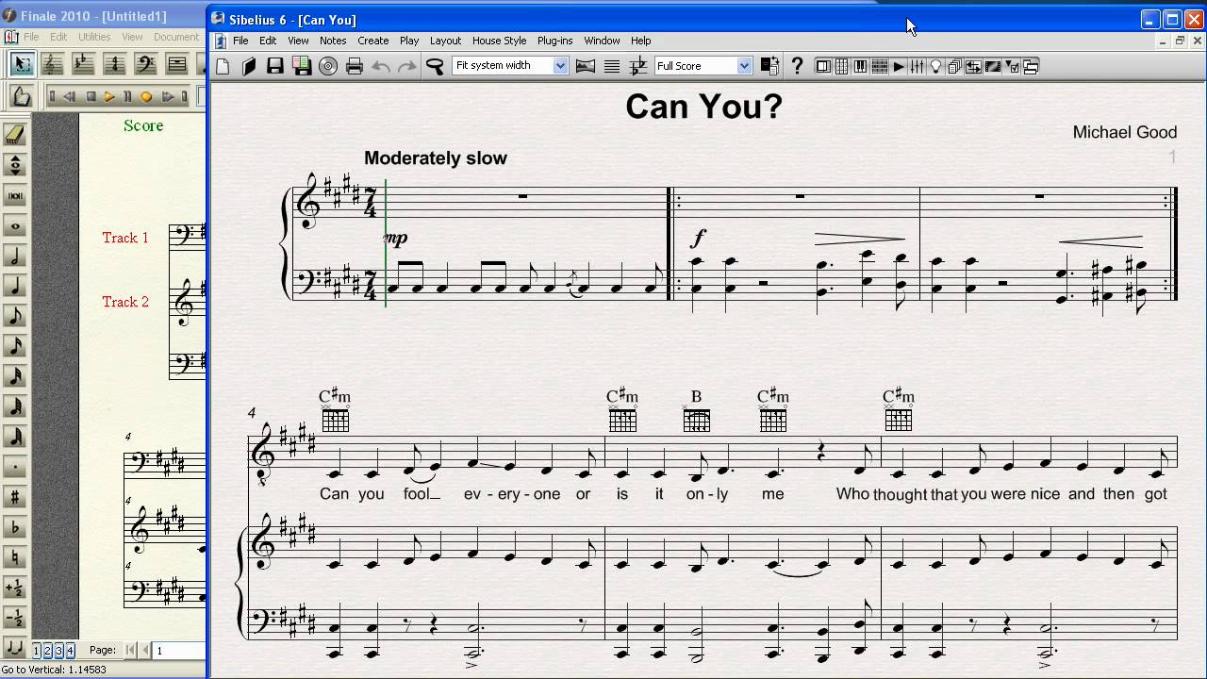Start playback with Finale's play button
1207x679 pixels.
coord(109,96)
